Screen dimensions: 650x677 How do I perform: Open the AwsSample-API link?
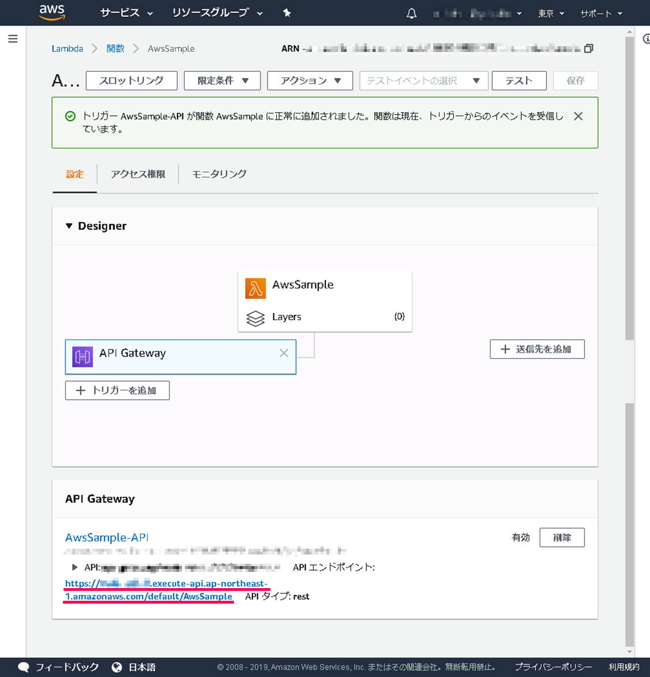pos(107,538)
